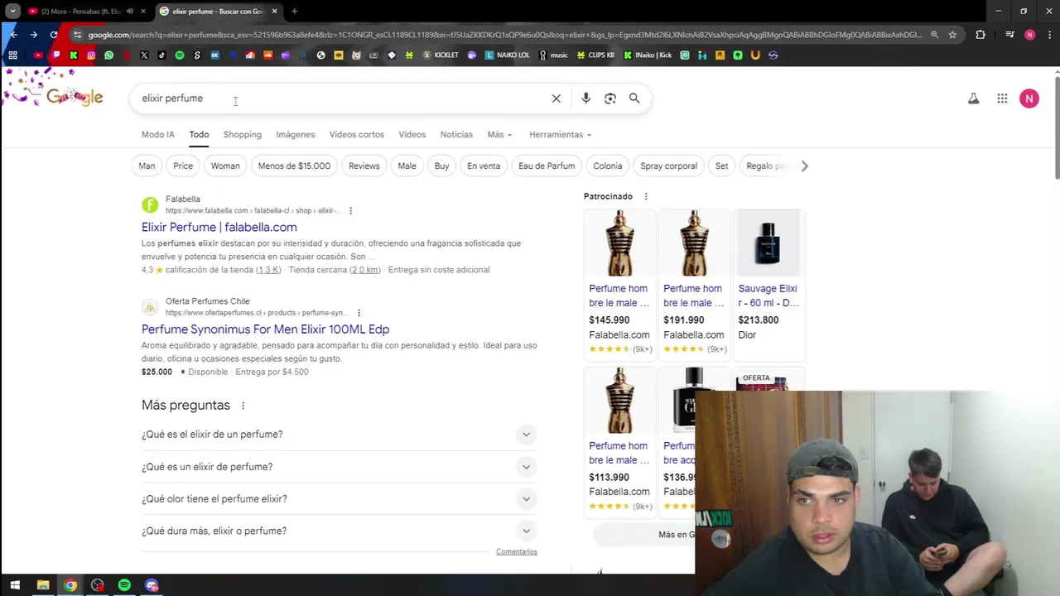Bookmark this page with the star icon

point(952,35)
